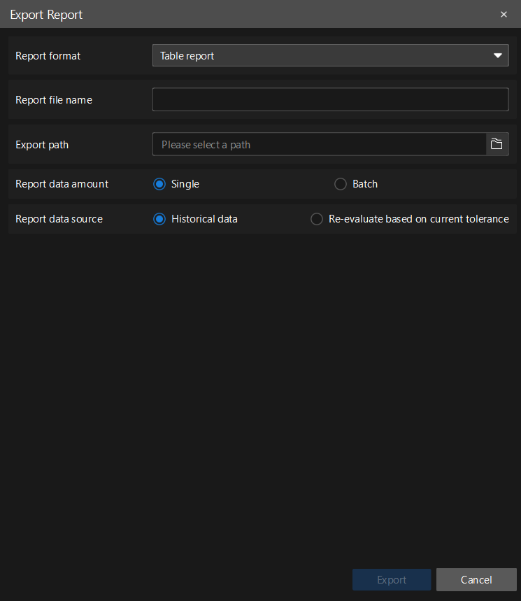Click the Report data amount label

coord(62,183)
